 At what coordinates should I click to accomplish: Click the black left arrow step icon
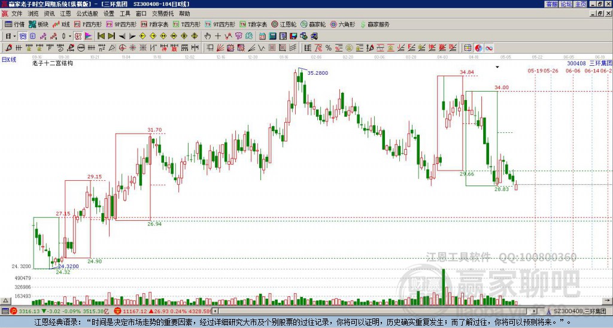coord(122,36)
